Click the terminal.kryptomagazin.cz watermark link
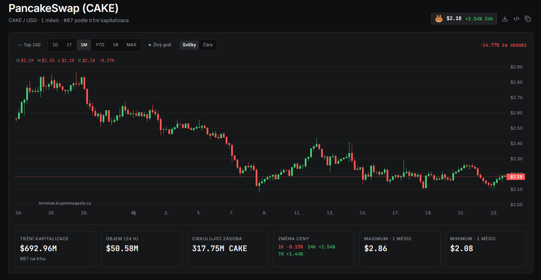Screen dimensions: 541x280 point(65,203)
